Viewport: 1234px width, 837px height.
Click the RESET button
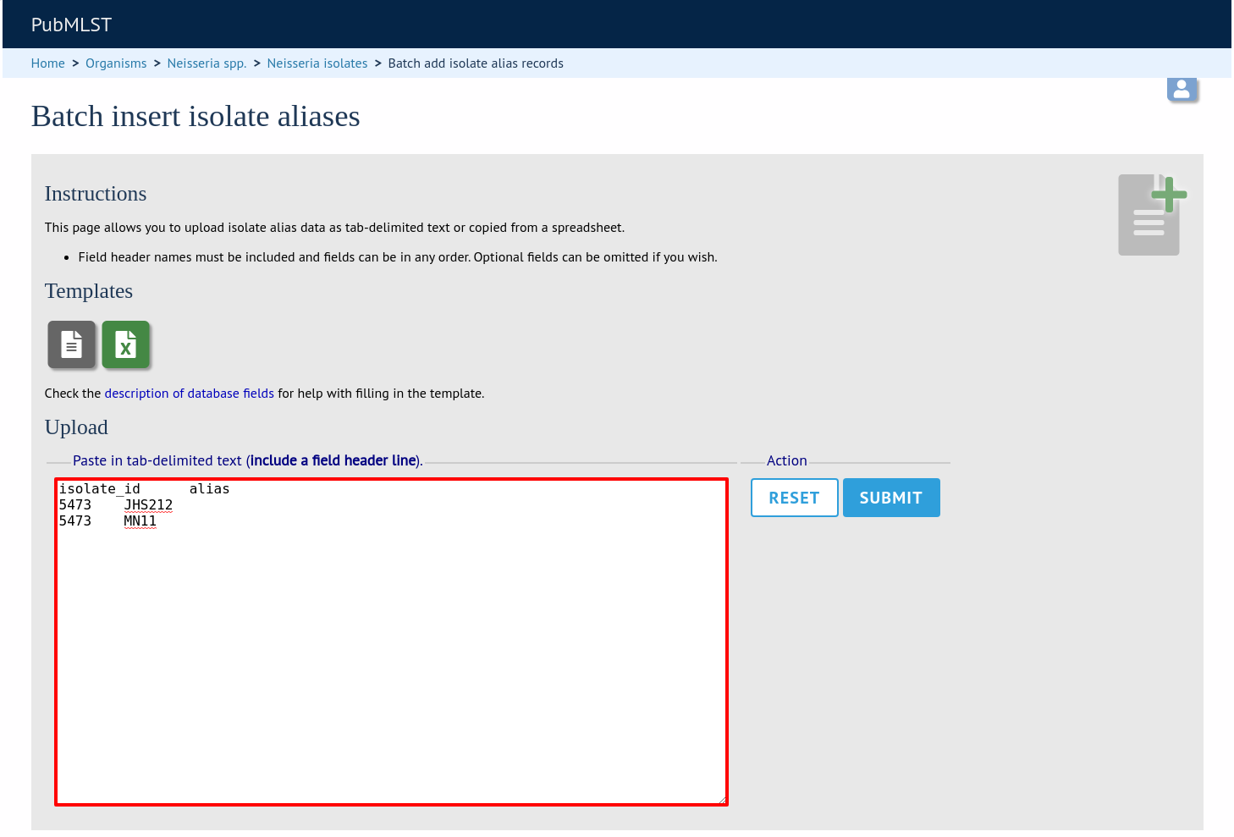[x=795, y=498]
